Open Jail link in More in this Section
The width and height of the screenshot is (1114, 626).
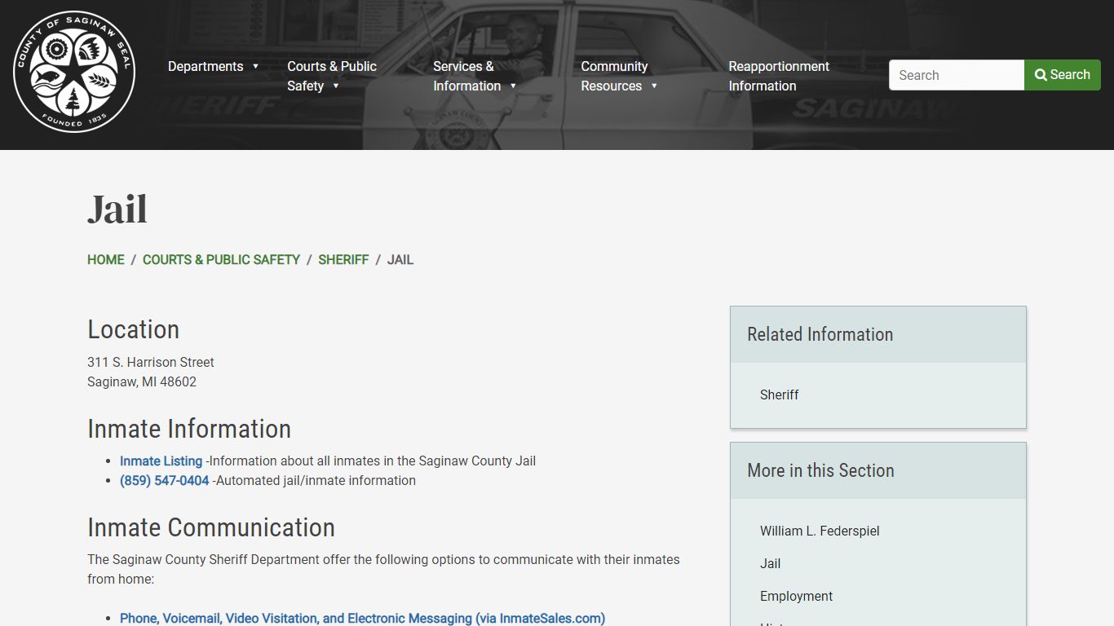click(x=771, y=563)
